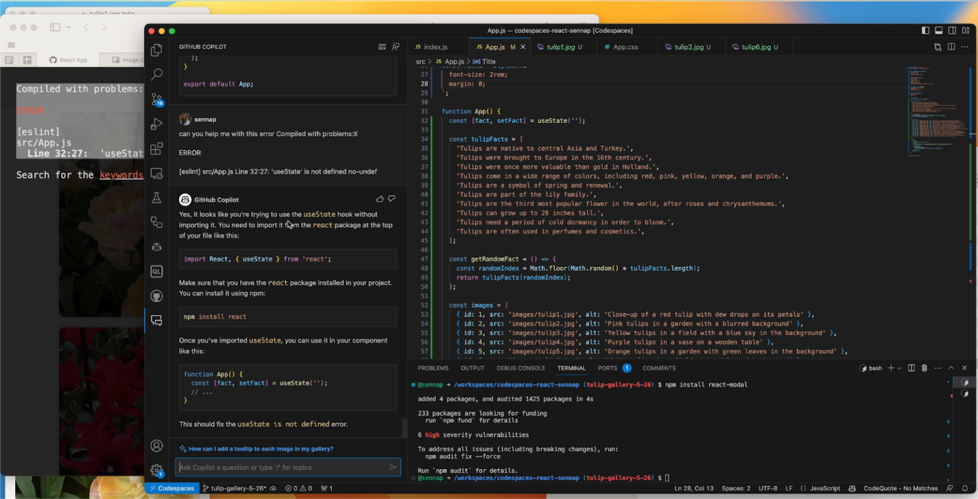This screenshot has height=499, width=978.
Task: Toggle the secondary side bar layout button
Action: click(x=952, y=31)
